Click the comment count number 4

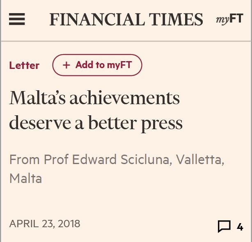click(240, 227)
